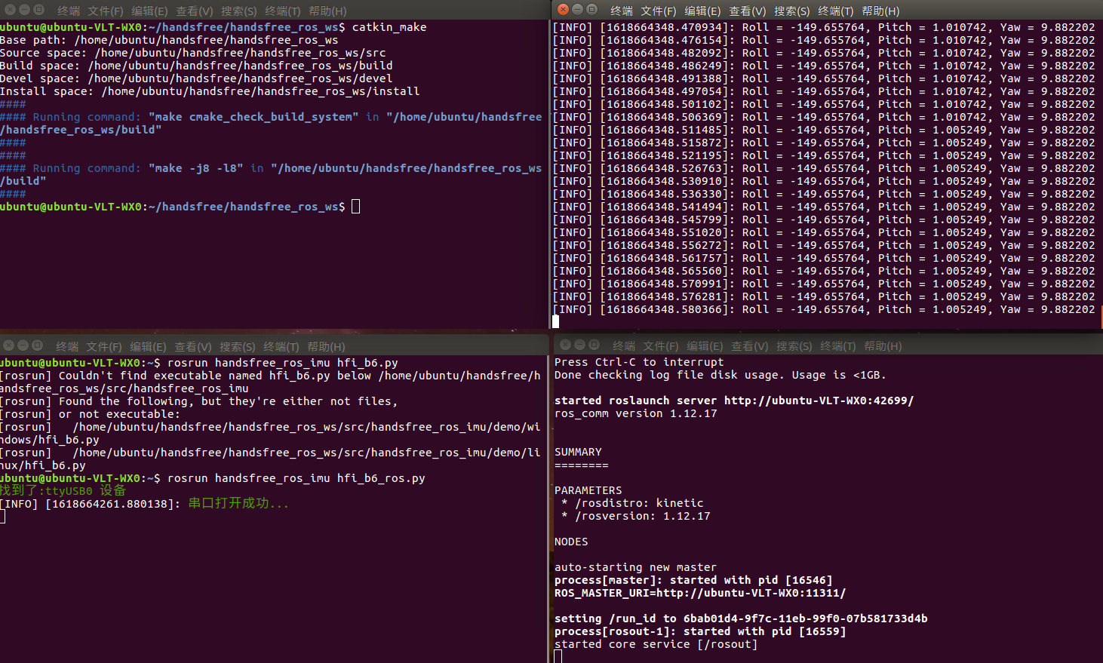Viewport: 1103px width, 663px height.
Task: Open 终端(T) menu in Roll/Pitch/Yaw terminal
Action: (x=835, y=11)
